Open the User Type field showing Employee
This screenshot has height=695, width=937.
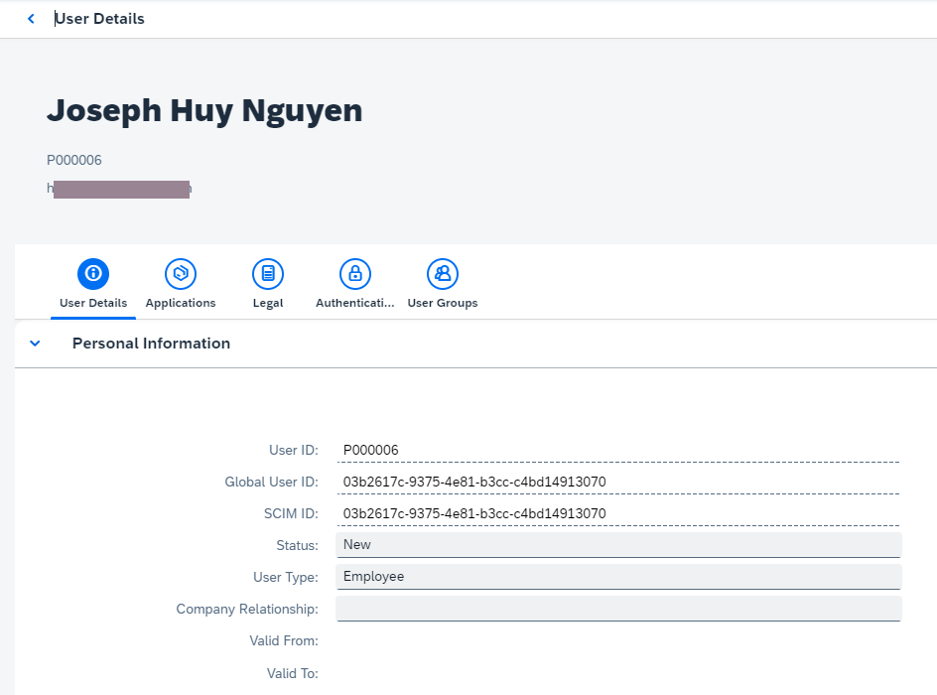click(x=617, y=577)
